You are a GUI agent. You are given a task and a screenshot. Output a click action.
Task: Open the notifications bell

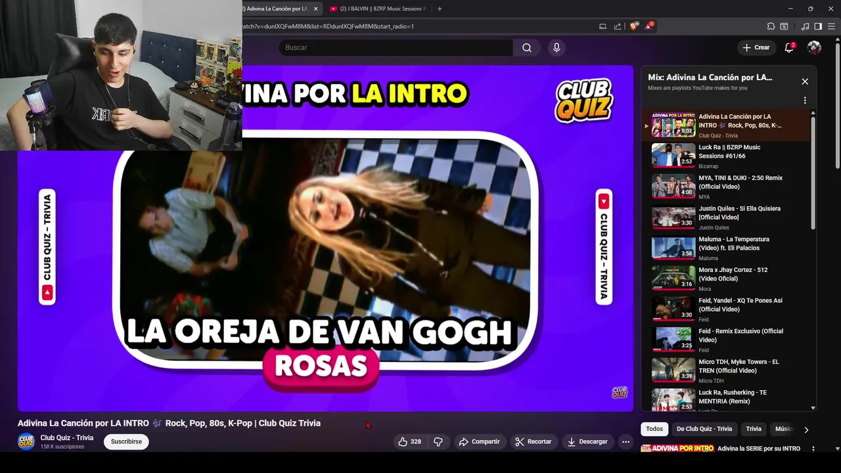(789, 47)
